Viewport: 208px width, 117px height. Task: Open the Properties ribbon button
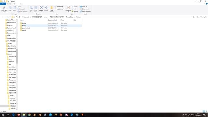(68, 9)
